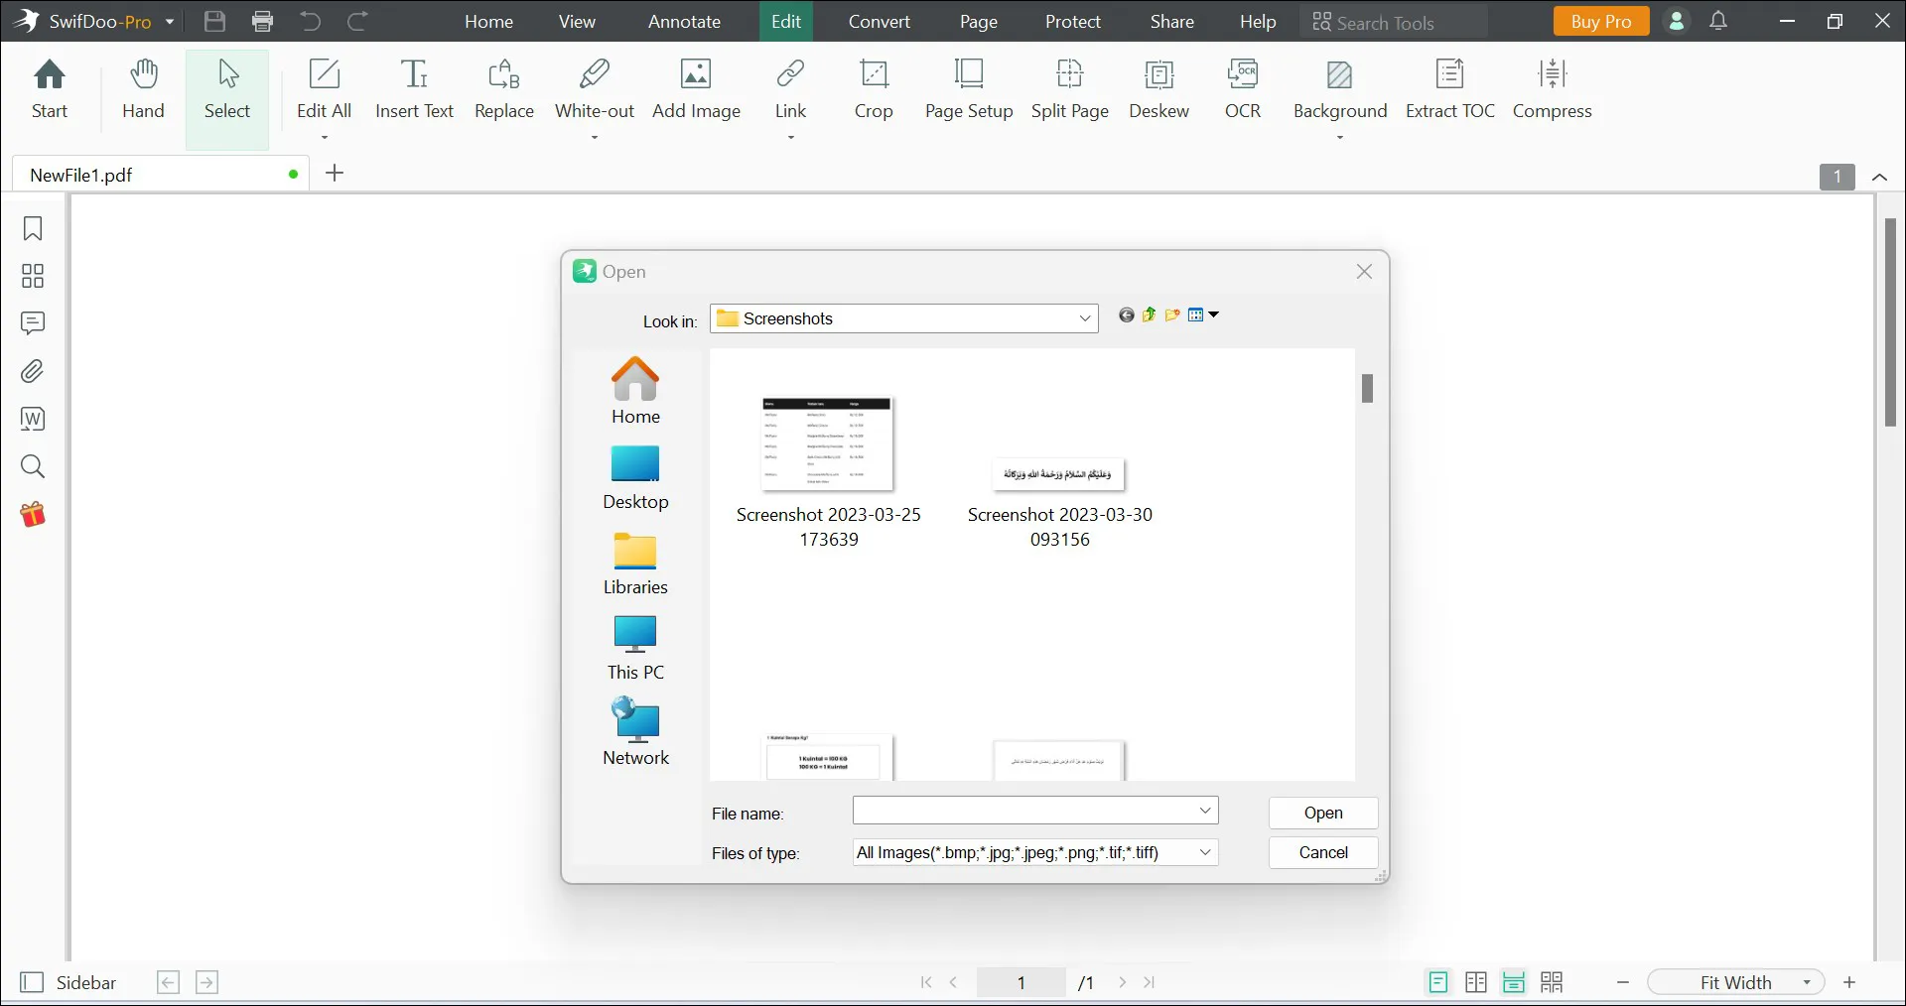Expand the Look in folder dropdown

tap(1084, 318)
